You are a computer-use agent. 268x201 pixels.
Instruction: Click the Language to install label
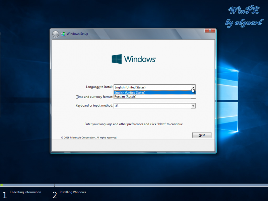(x=99, y=87)
